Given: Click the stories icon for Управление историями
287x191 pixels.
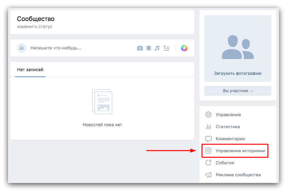Looking at the screenshot, I should click(208, 151).
